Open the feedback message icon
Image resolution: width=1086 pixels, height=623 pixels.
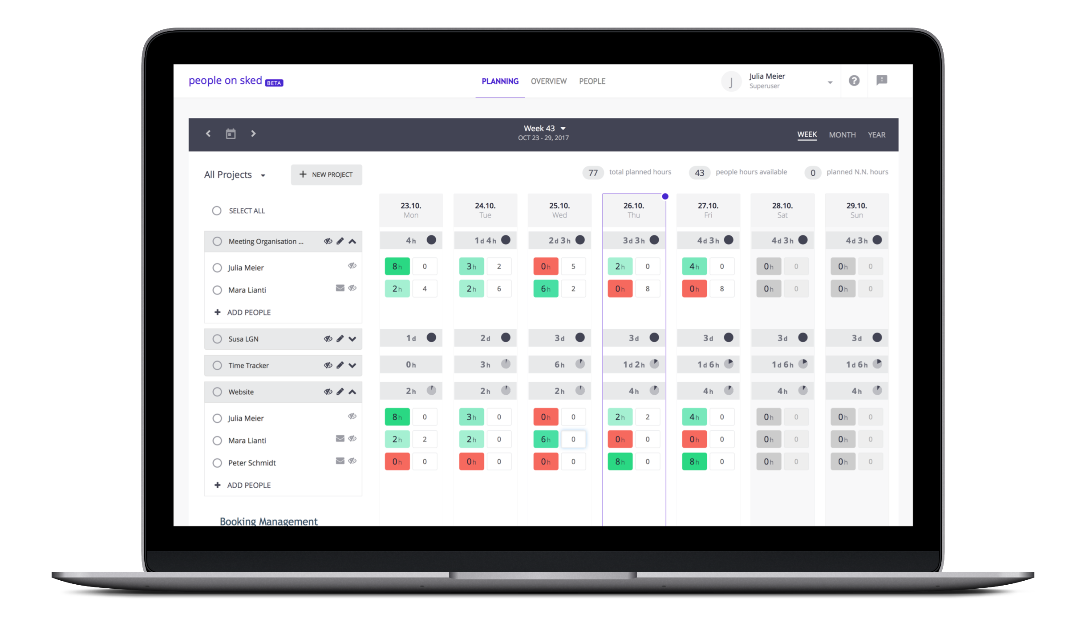(x=881, y=80)
